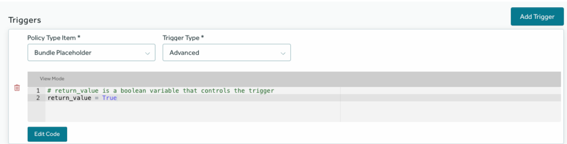The image size is (567, 144).
Task: Click the equals sign on code line 2
Action: point(96,98)
